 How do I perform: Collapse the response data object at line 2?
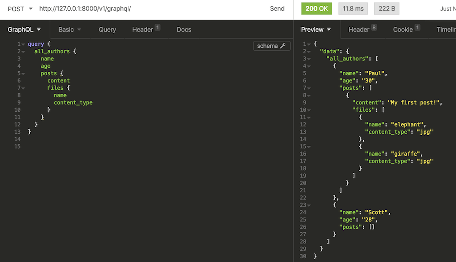point(309,52)
